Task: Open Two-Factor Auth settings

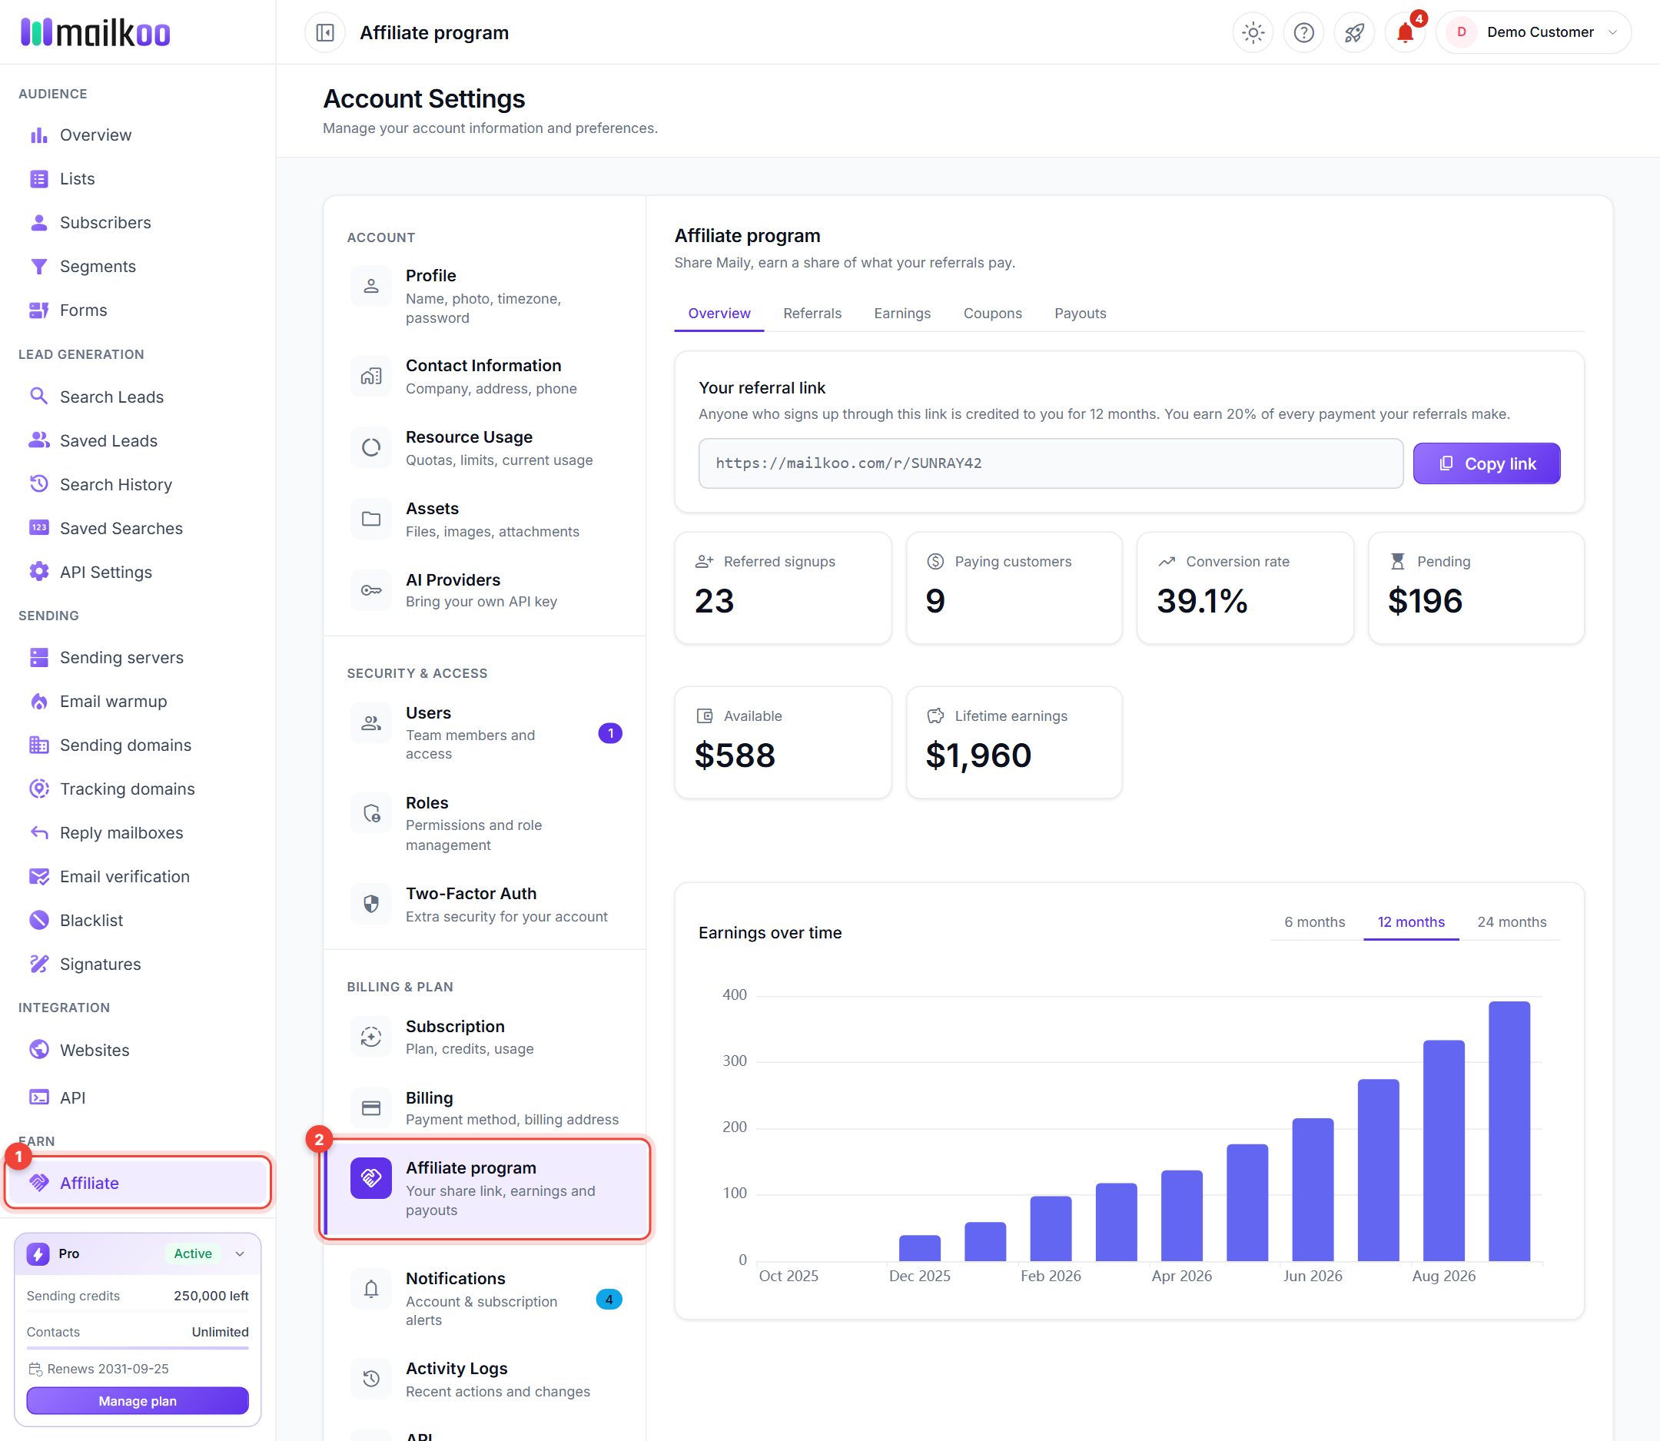Action: coord(484,904)
